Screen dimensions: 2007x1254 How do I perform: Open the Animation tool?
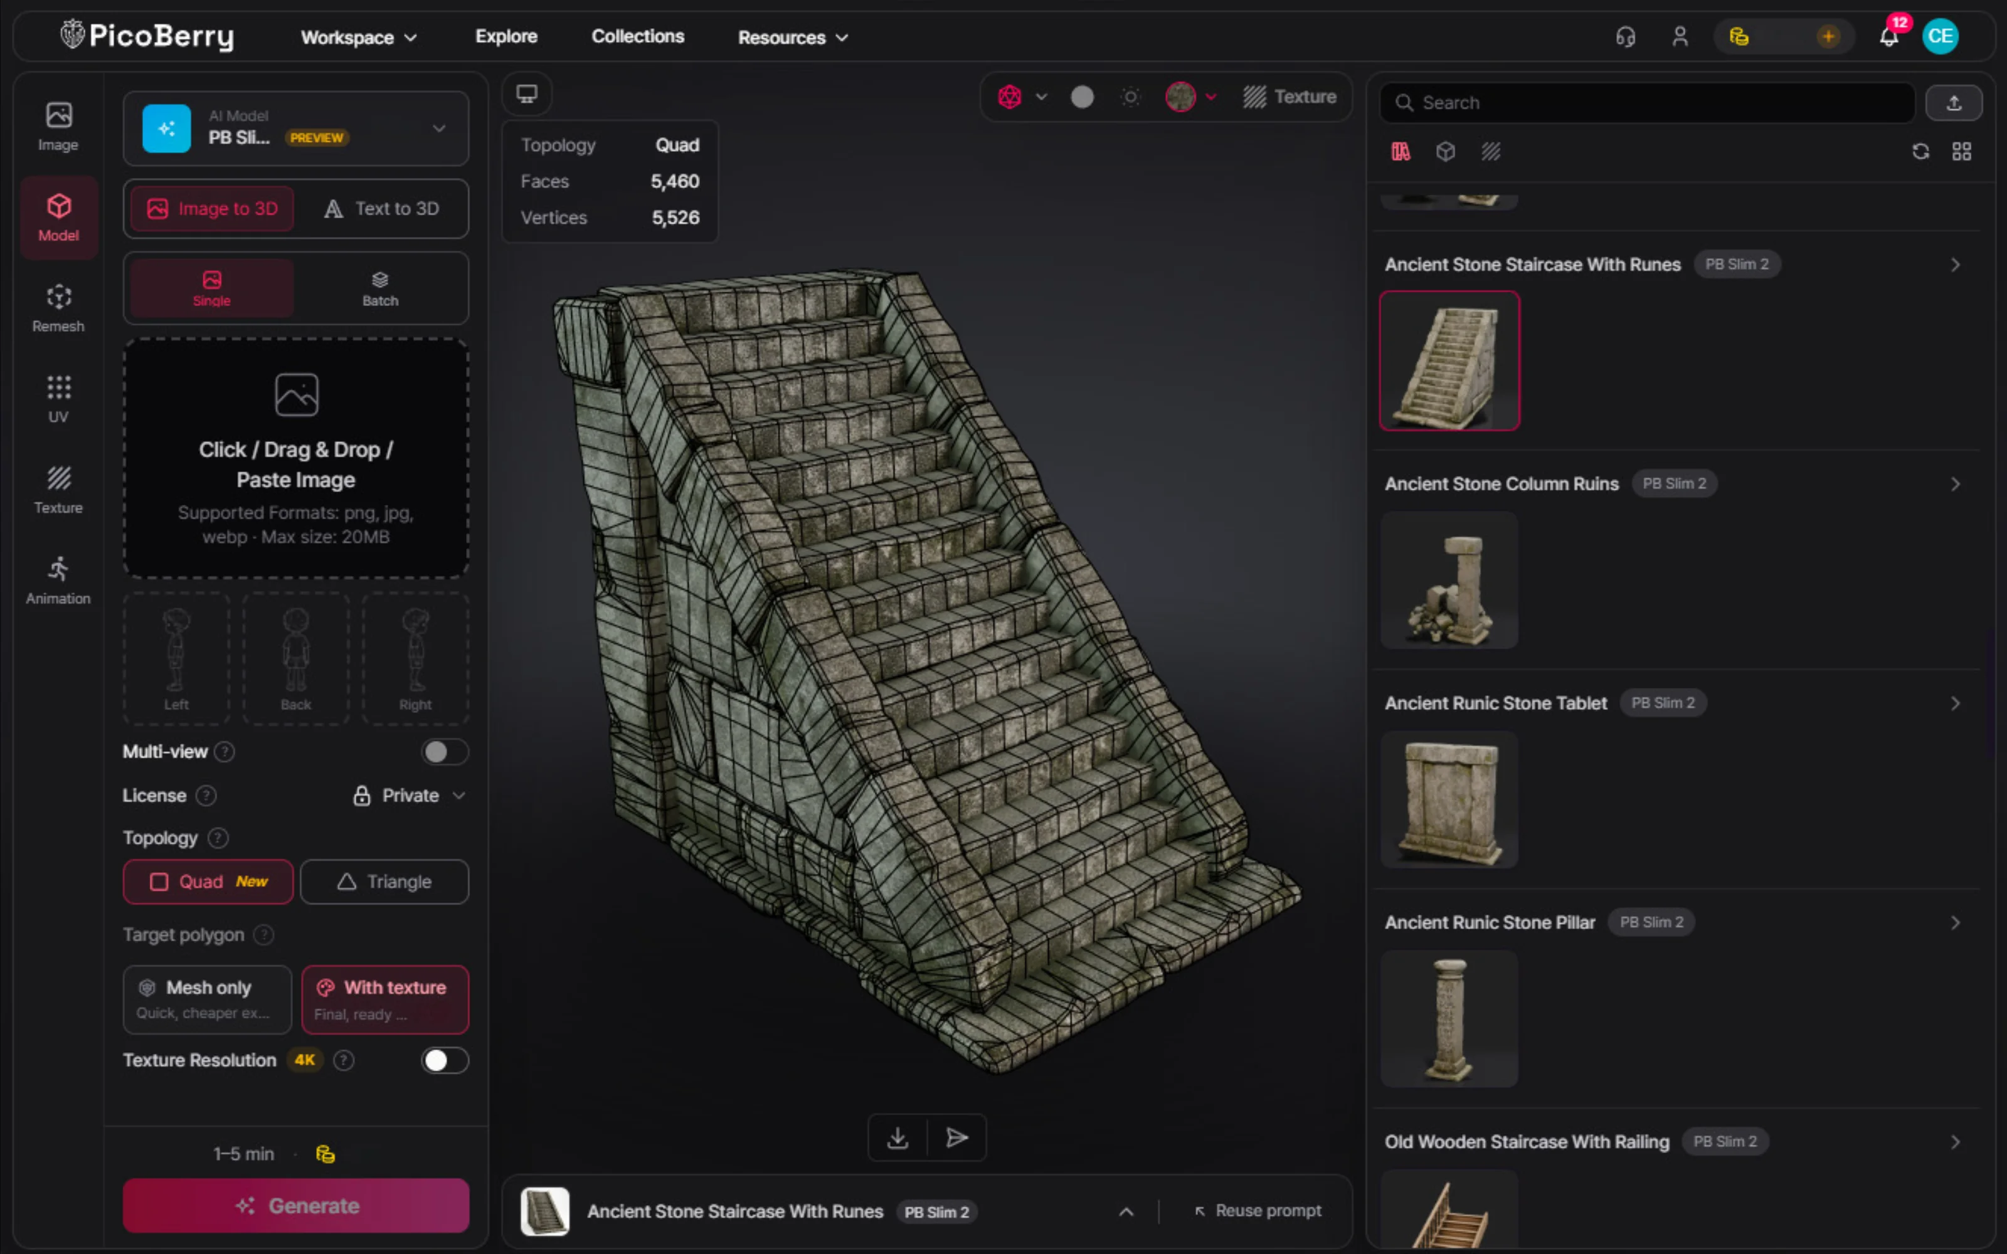(58, 581)
